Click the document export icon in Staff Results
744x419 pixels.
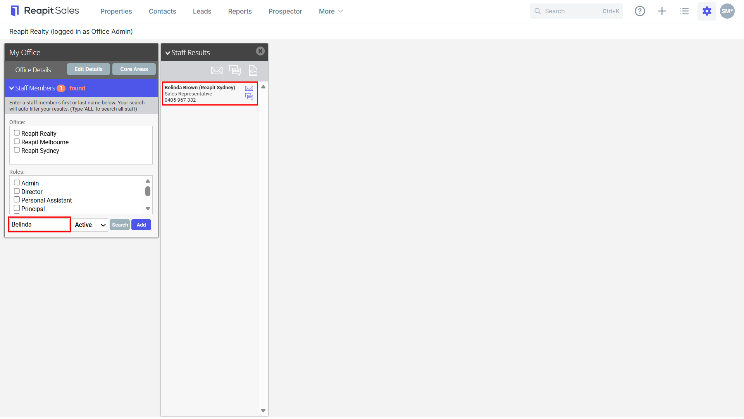point(253,70)
